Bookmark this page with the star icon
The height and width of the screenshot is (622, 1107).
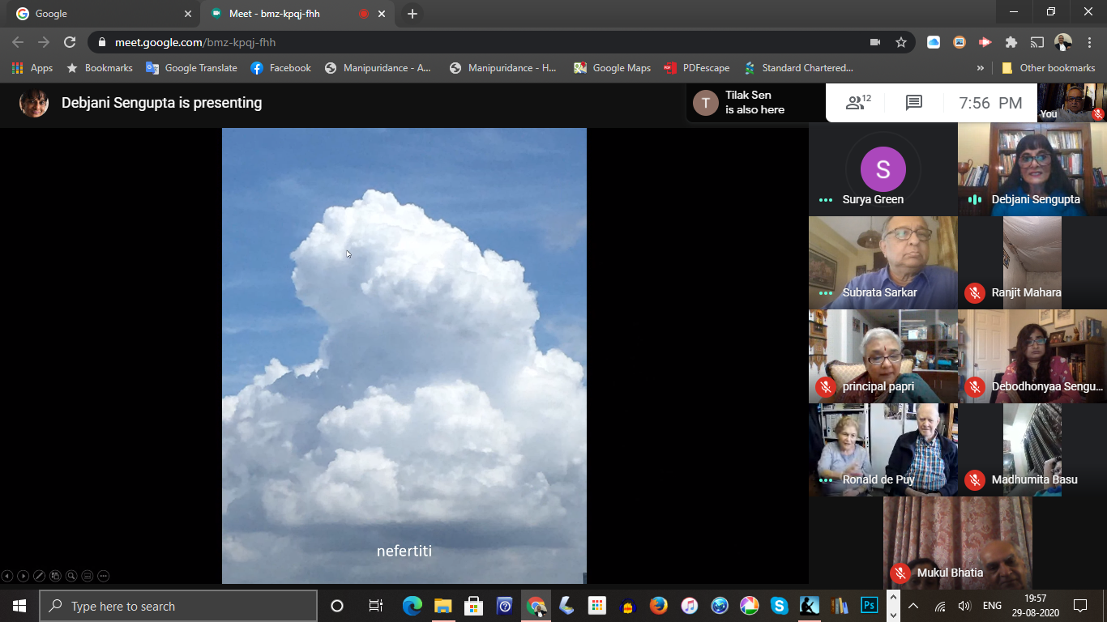click(x=900, y=42)
